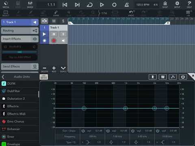Tap to Add Effect in empty slot
The height and width of the screenshot is (146, 195).
[20, 57]
